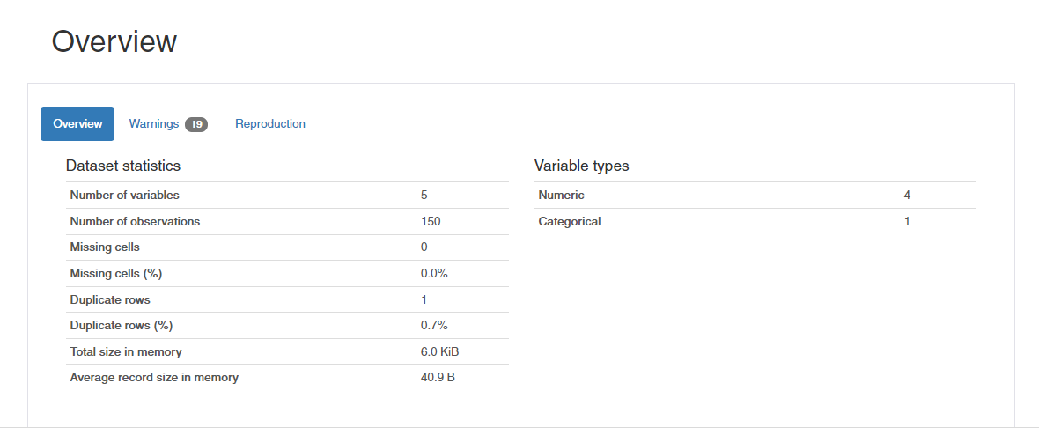Select the Total size in memory label

pyautogui.click(x=126, y=351)
